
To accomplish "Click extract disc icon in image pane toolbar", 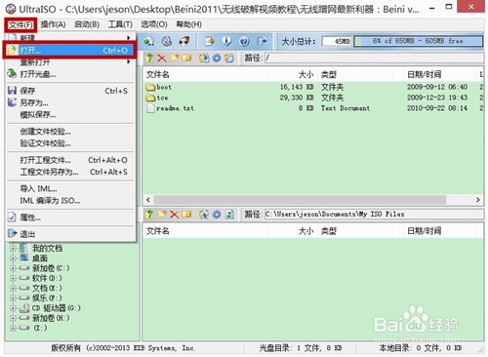I will click(x=204, y=59).
